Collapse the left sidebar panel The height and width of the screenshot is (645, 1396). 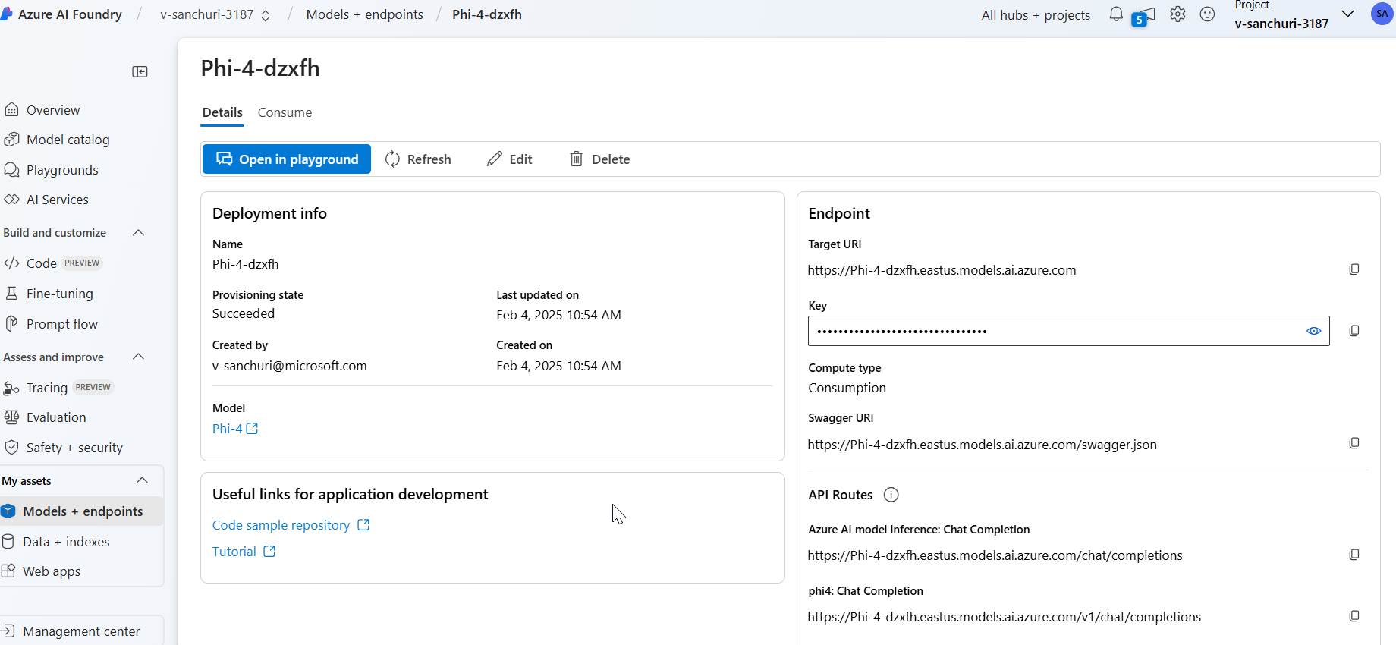click(x=140, y=71)
